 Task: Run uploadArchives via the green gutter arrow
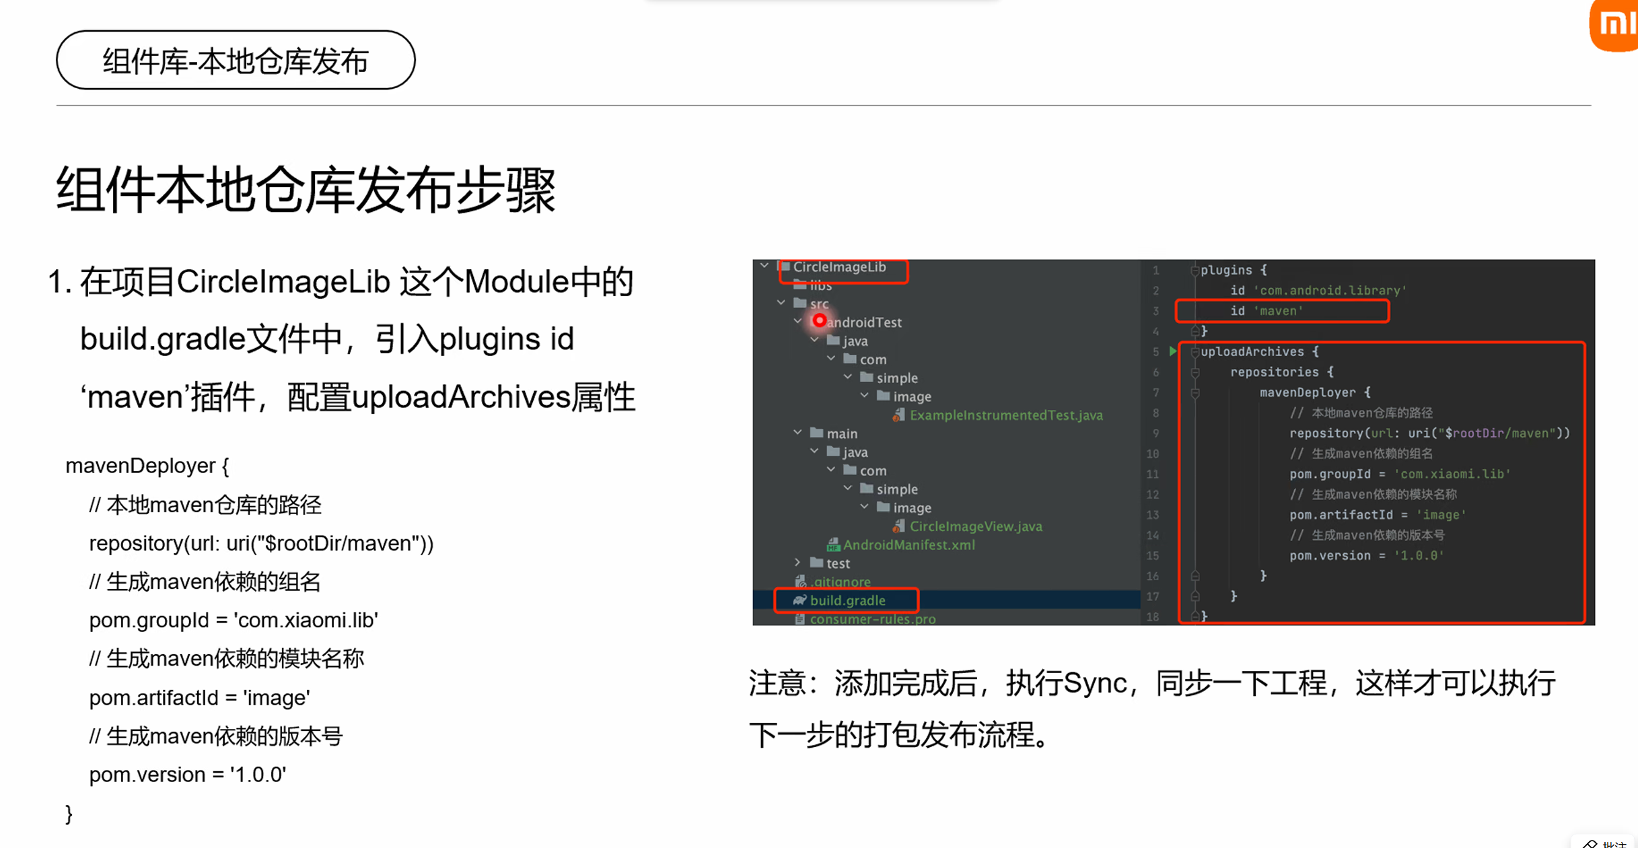tap(1172, 351)
